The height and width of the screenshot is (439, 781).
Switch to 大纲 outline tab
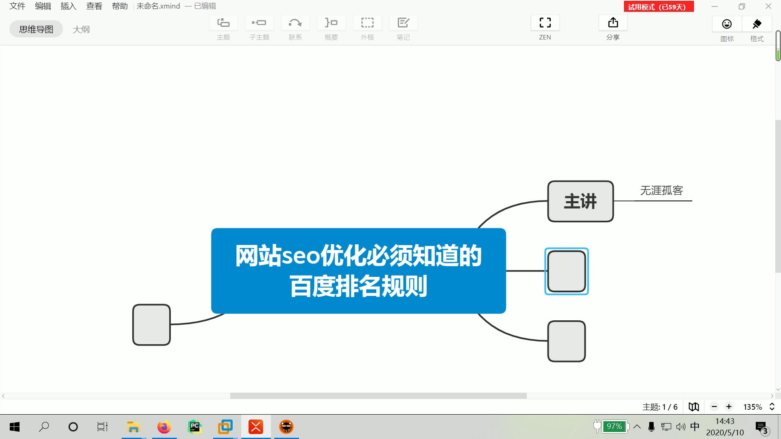tap(81, 29)
